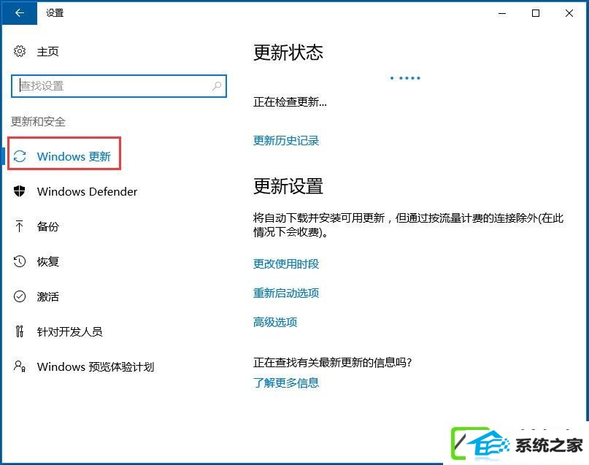This screenshot has height=465, width=589.
Task: Click 更改使用时段 link
Action: pyautogui.click(x=286, y=264)
